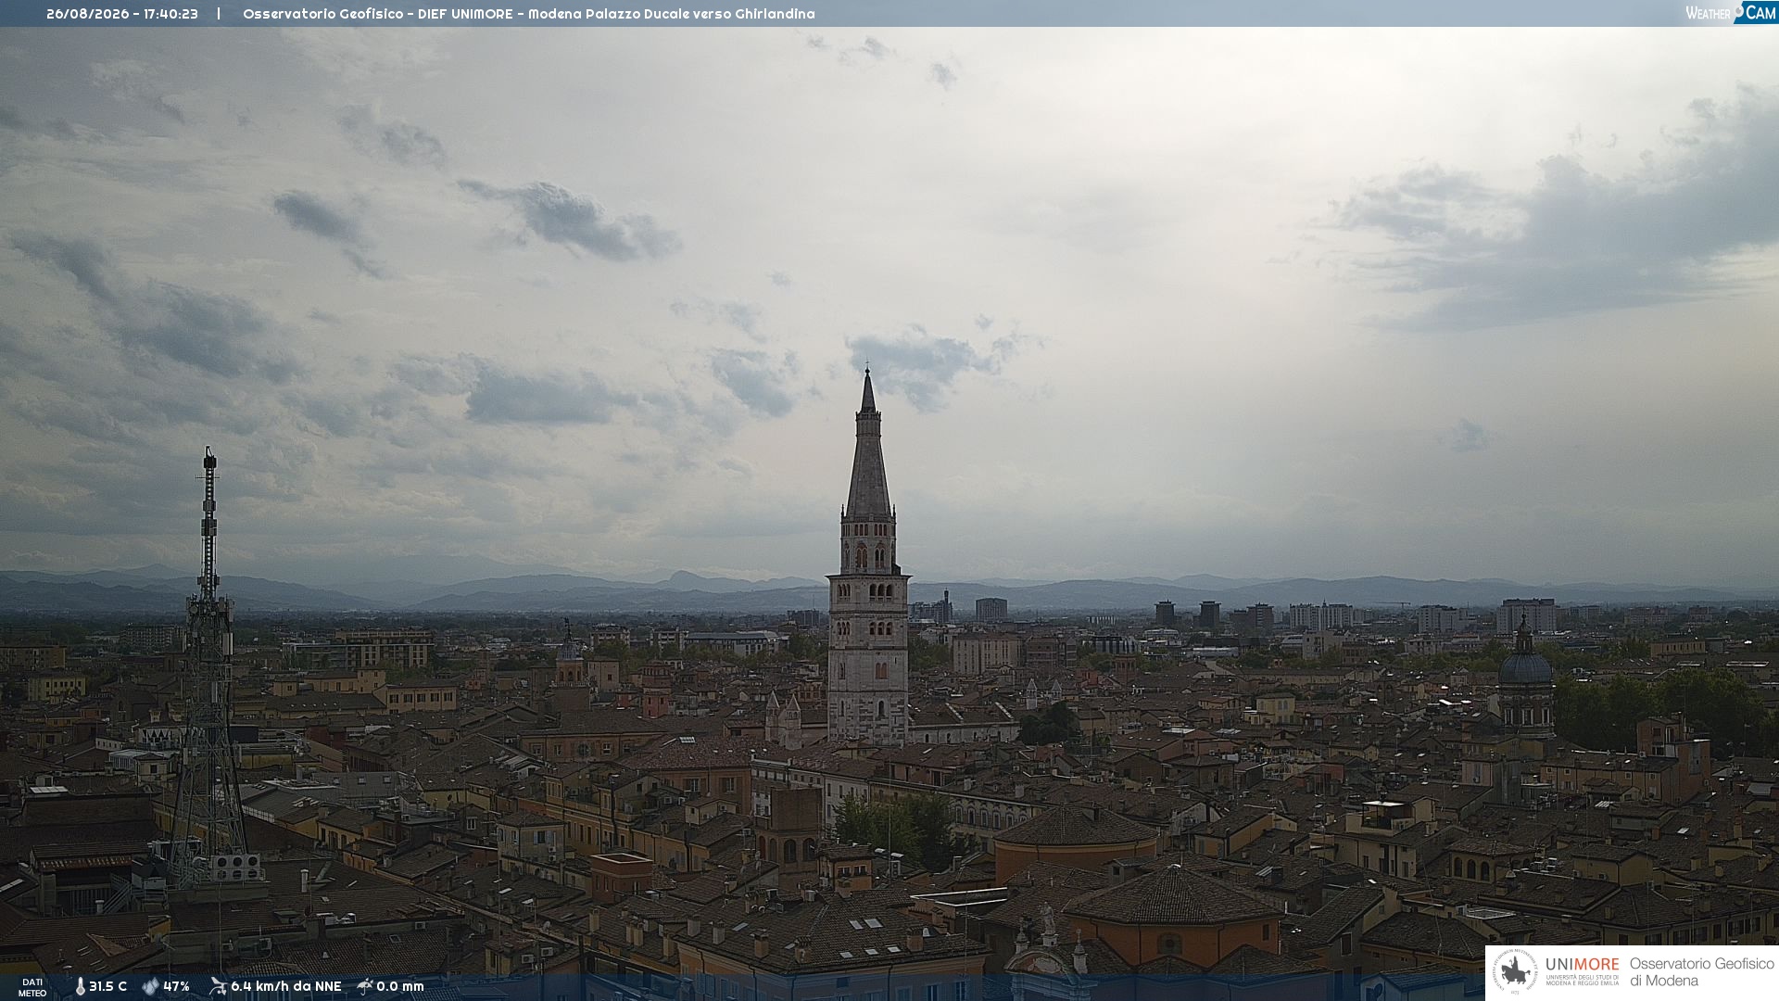The image size is (1779, 1001).
Task: Select the DATI METEO label
Action: (32, 987)
